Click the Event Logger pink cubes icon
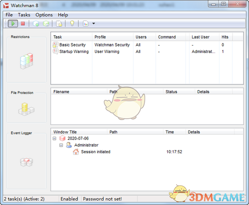The width and height of the screenshot is (249, 205). click(x=27, y=162)
